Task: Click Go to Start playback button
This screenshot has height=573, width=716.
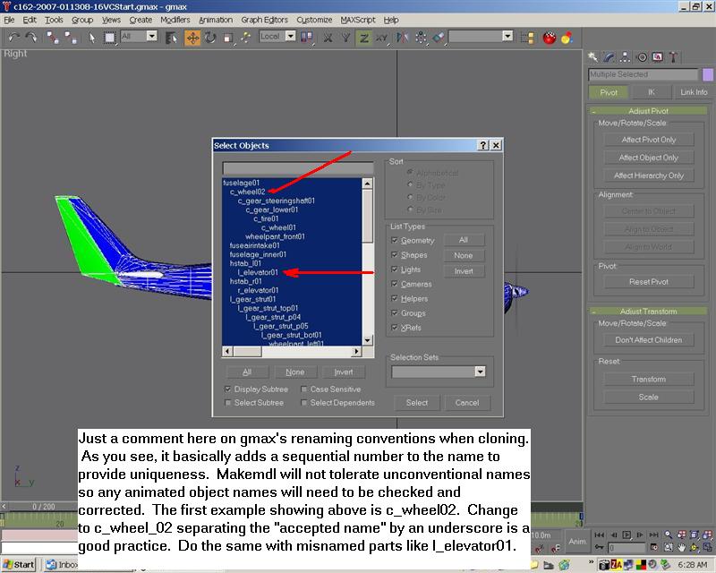Action: coord(600,535)
